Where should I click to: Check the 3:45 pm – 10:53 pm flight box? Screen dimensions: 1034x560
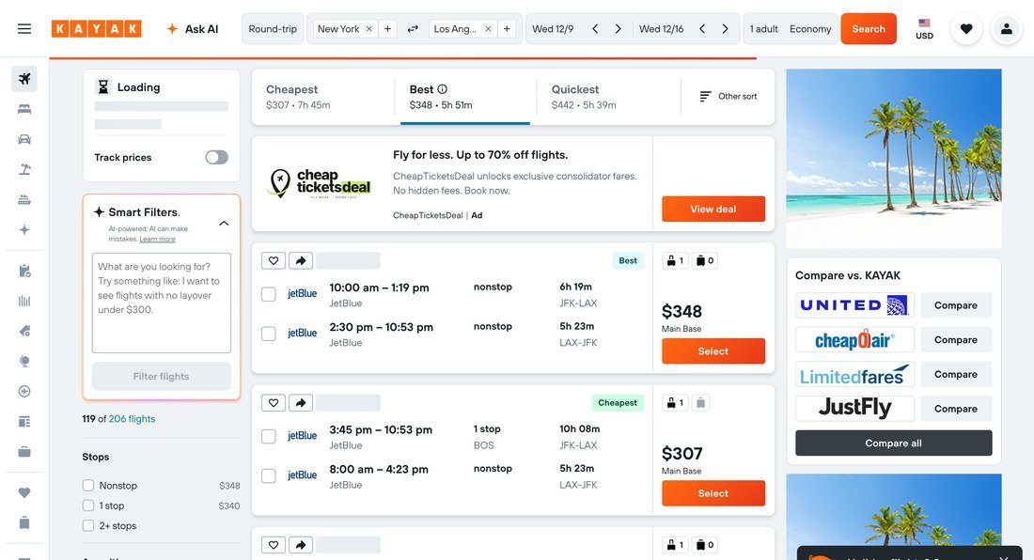(x=269, y=436)
